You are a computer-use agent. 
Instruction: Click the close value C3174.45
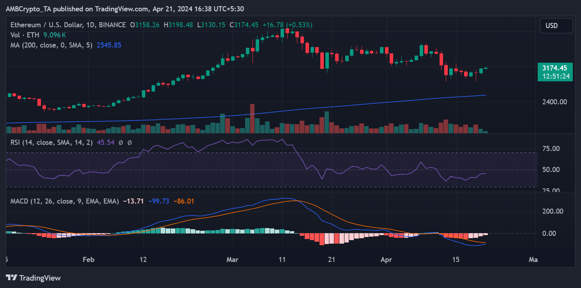(x=244, y=25)
